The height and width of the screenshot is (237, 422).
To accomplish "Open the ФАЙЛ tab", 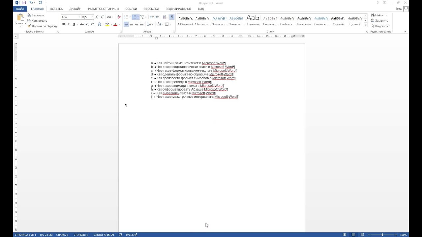I will click(20, 9).
